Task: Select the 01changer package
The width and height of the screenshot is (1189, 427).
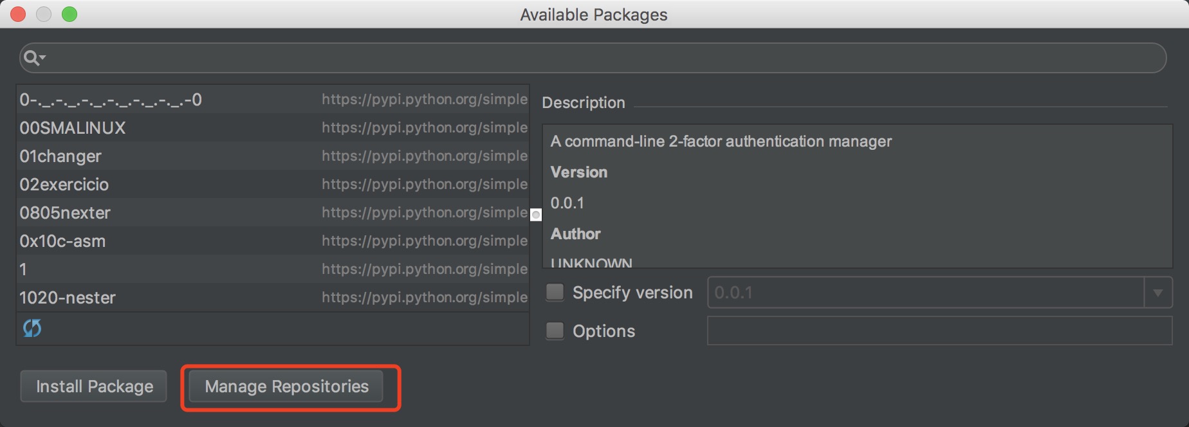Action: click(273, 156)
